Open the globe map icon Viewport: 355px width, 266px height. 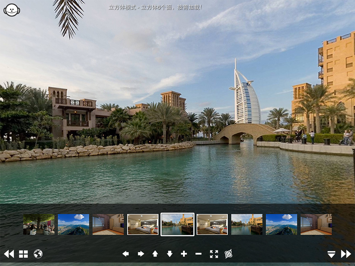click(38, 254)
